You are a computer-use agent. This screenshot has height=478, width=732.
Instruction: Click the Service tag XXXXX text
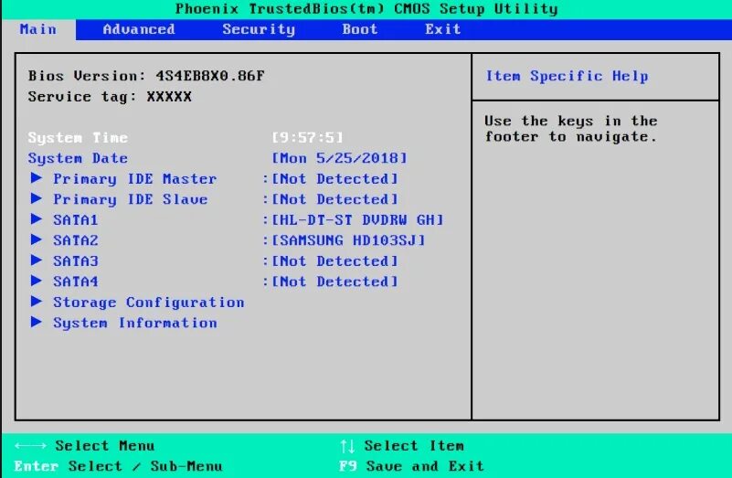coord(110,97)
